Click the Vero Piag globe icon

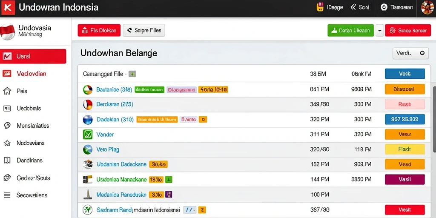(x=88, y=149)
